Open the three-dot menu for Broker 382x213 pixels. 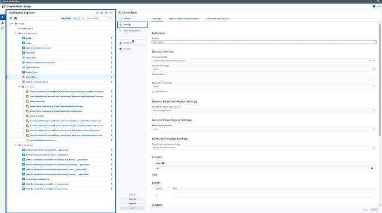click(x=112, y=38)
